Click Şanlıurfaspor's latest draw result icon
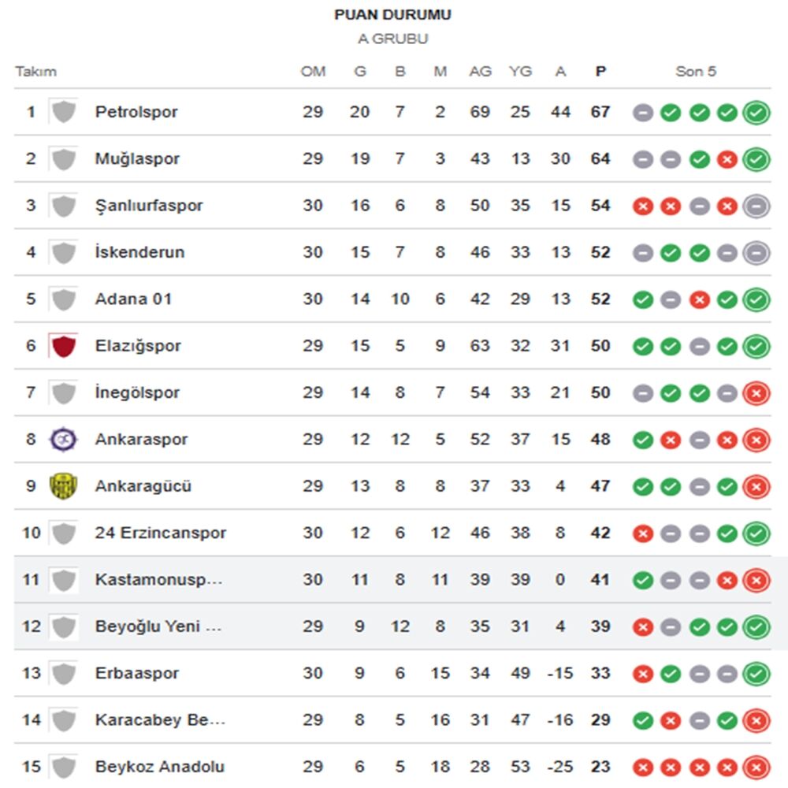Viewport: 788px width, 788px height. point(756,206)
